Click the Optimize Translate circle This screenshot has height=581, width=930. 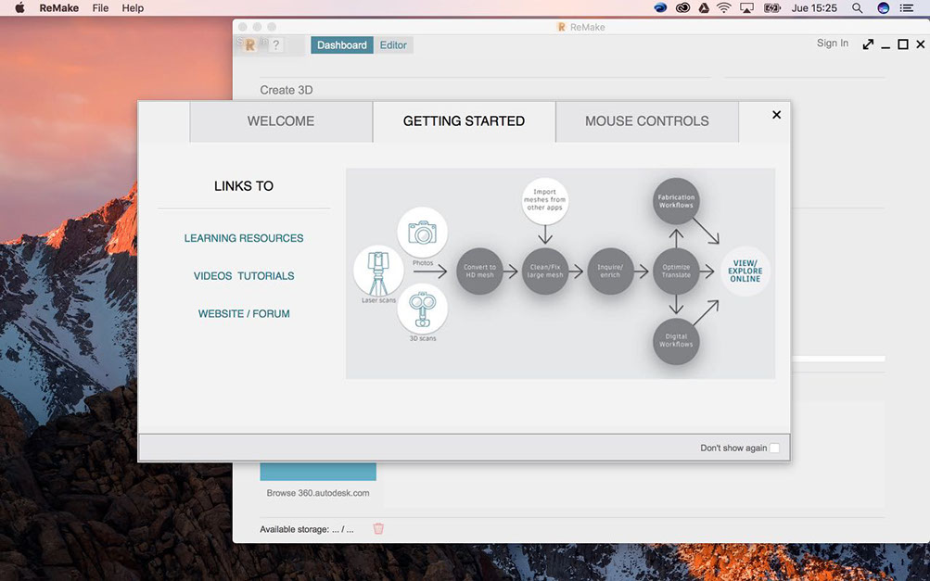676,271
